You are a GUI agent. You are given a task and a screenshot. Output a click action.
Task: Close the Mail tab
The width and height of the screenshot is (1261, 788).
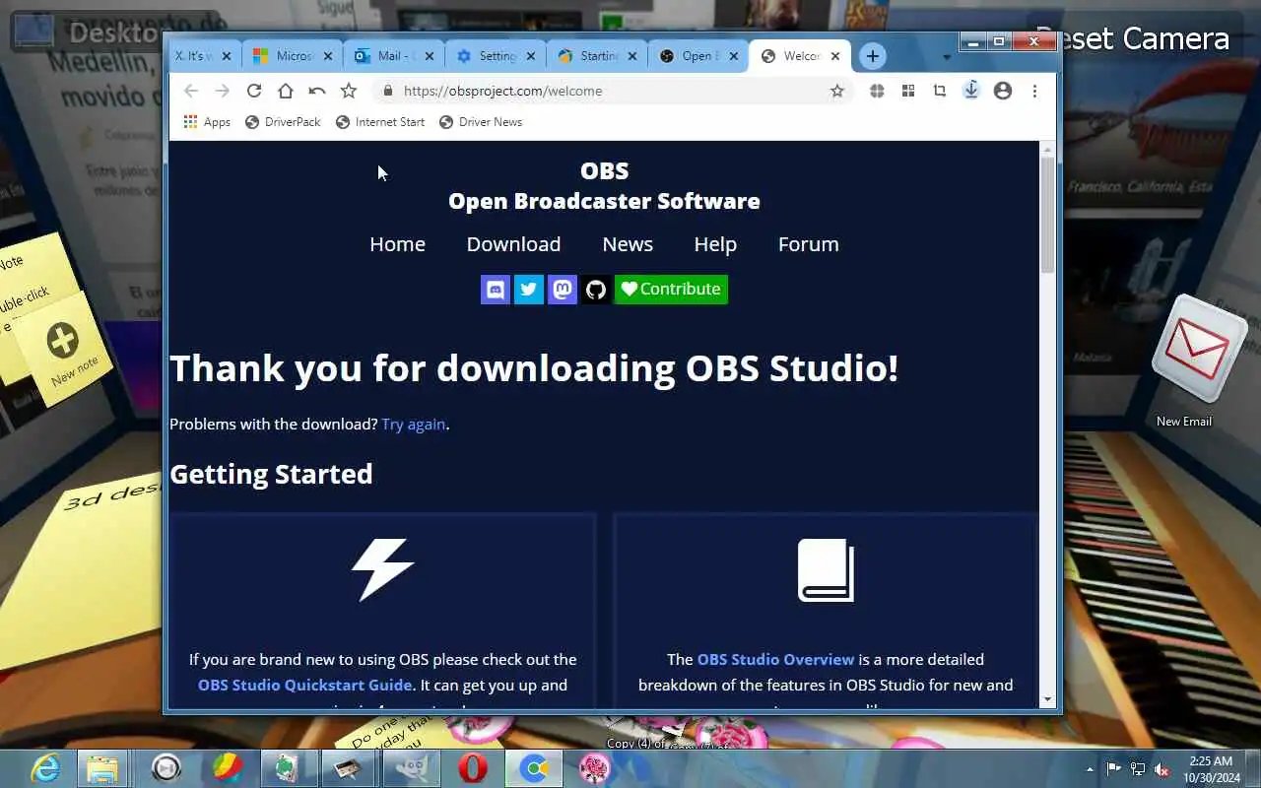(429, 56)
